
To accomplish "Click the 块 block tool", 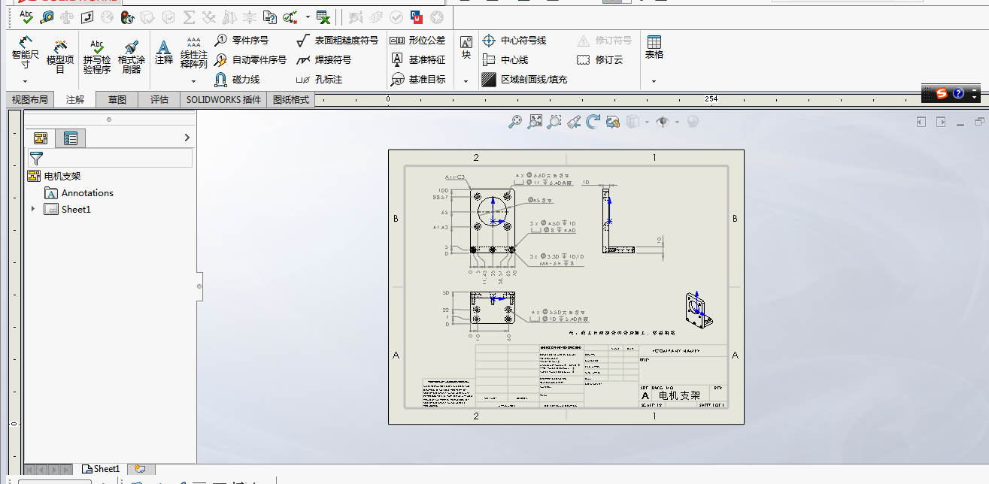I will tap(466, 47).
